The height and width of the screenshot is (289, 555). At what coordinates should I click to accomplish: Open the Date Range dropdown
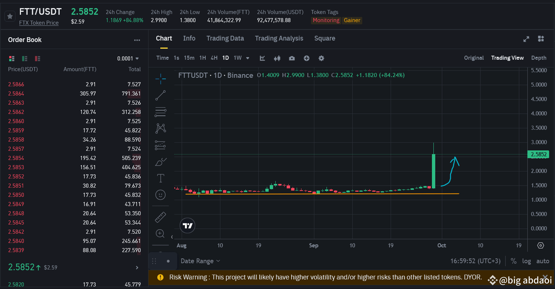pyautogui.click(x=200, y=261)
